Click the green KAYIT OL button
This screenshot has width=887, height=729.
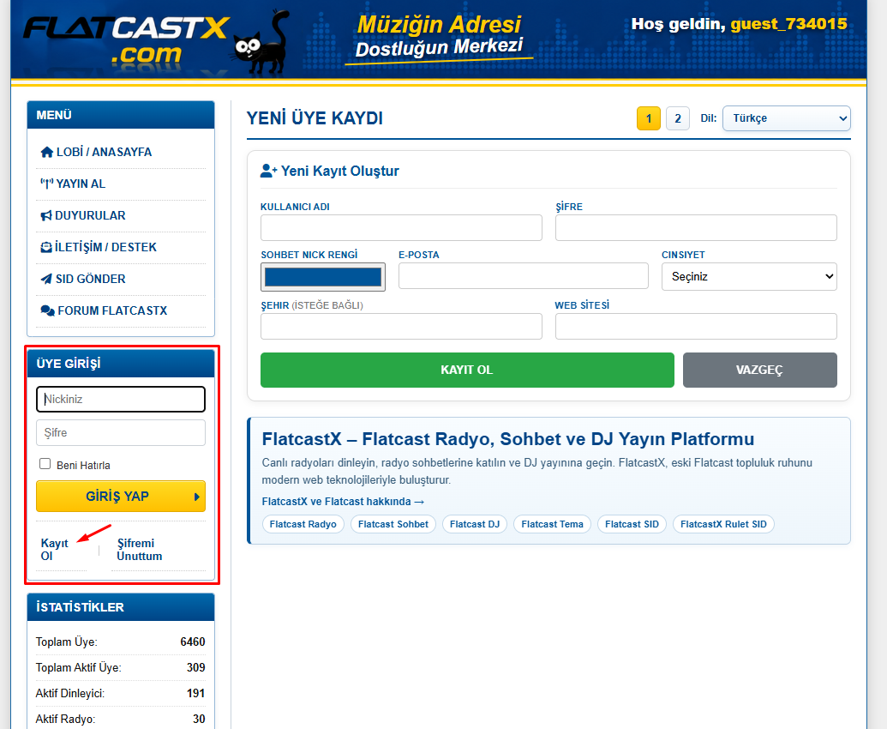(467, 371)
